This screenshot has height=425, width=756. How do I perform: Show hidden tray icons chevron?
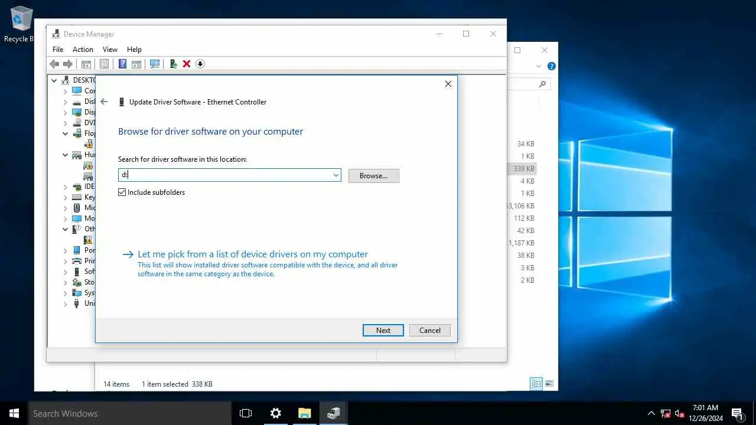click(651, 413)
